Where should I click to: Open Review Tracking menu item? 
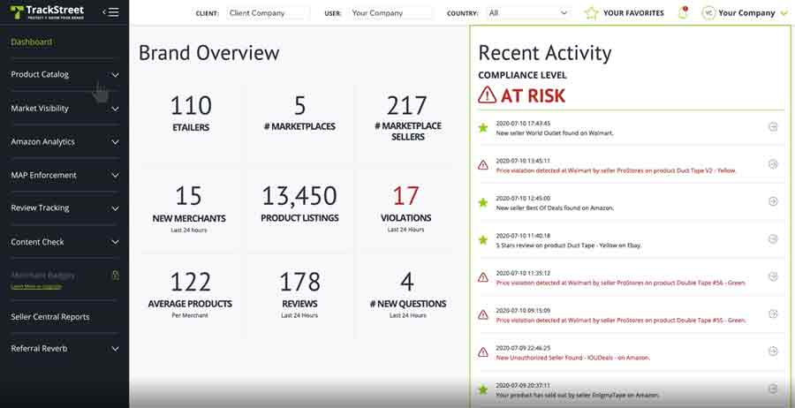coord(40,208)
